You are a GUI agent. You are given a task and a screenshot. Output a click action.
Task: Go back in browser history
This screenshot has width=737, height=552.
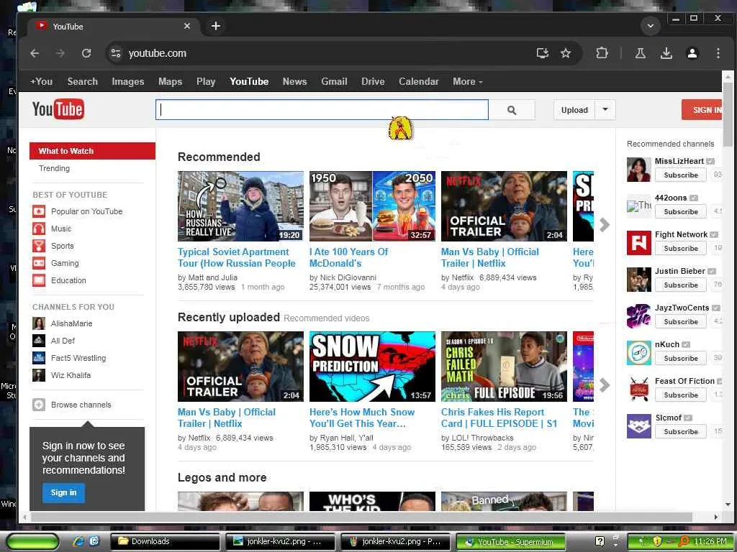click(x=35, y=53)
